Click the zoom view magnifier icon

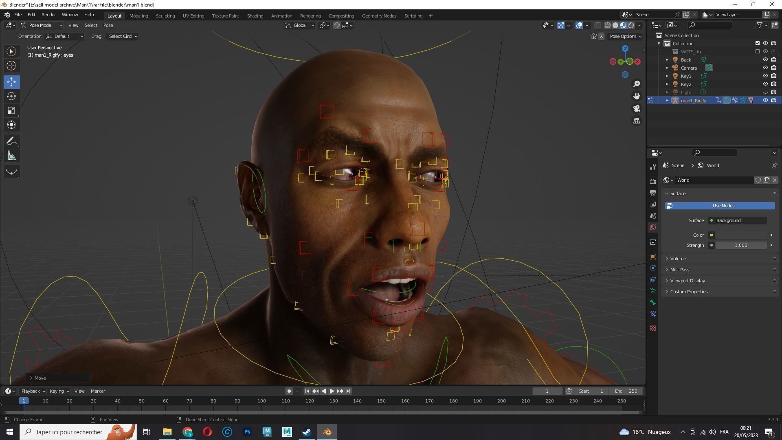(637, 84)
